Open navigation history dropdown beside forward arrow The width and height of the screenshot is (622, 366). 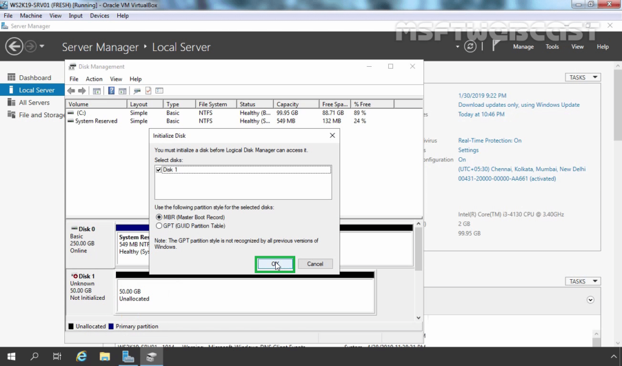tap(42, 46)
